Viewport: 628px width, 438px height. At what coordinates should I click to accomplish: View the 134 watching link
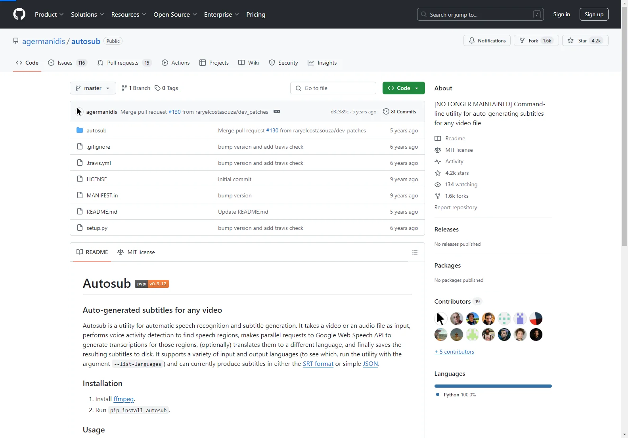click(456, 184)
